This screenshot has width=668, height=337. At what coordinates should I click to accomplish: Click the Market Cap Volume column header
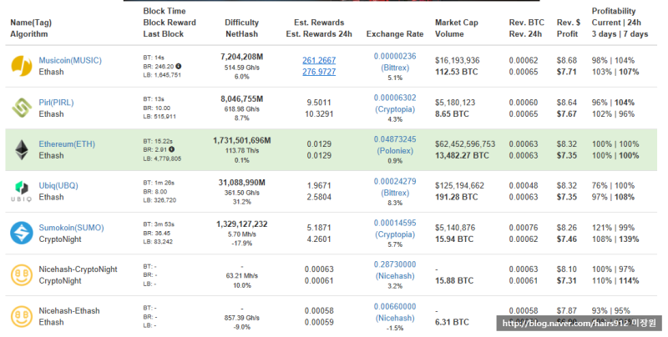456,28
